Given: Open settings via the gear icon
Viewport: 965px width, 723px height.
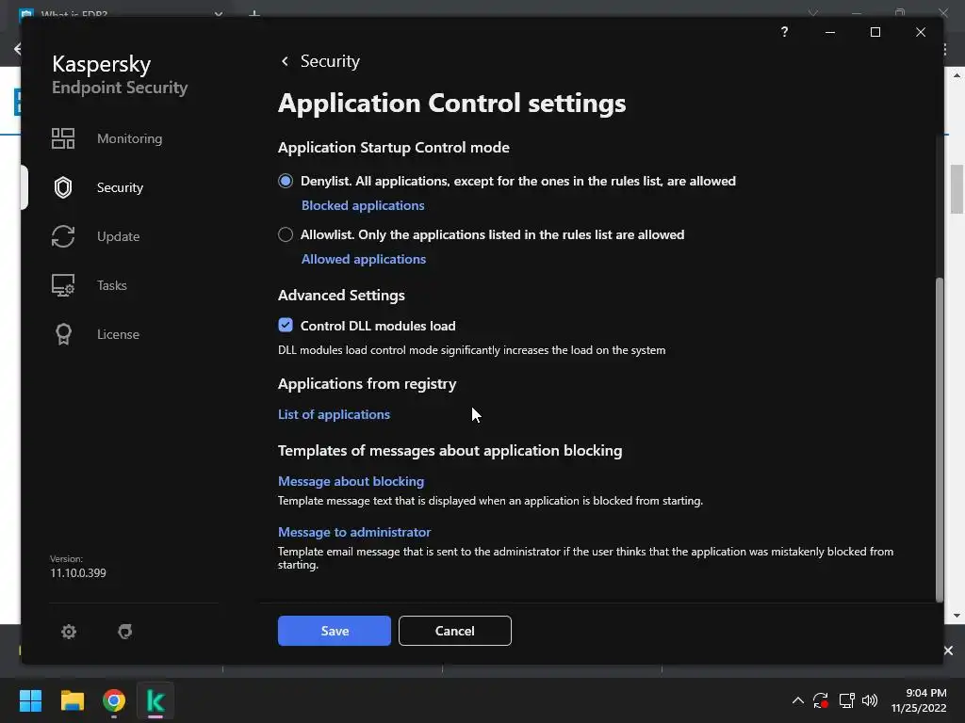Looking at the screenshot, I should coord(68,632).
